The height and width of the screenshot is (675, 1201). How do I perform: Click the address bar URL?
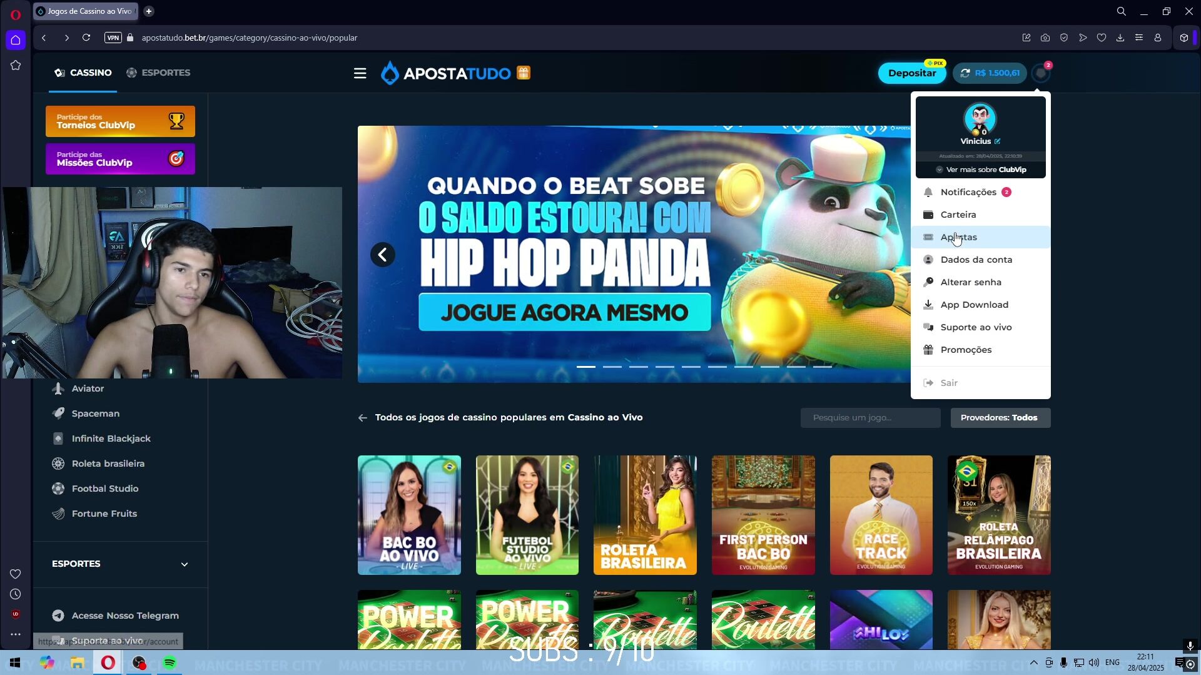tap(250, 38)
